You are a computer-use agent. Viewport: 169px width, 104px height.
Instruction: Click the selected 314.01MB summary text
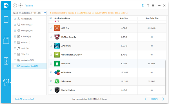90,99
